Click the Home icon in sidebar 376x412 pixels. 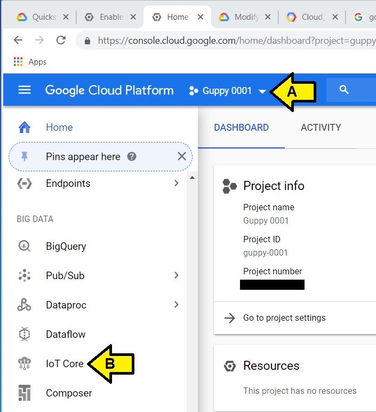25,128
